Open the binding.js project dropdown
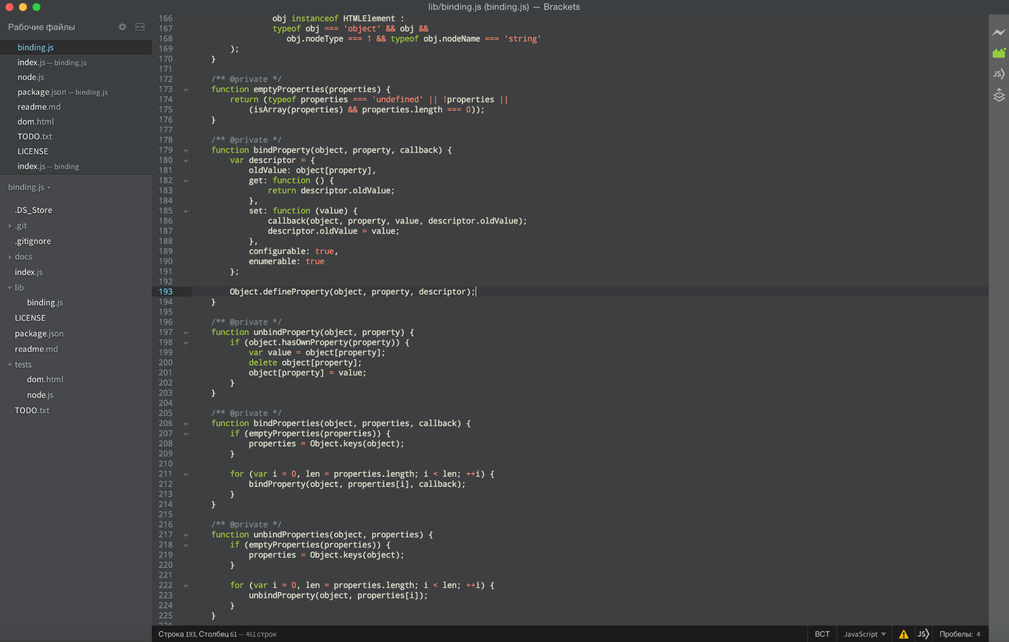Screen dimensions: 1009x642 [29, 187]
